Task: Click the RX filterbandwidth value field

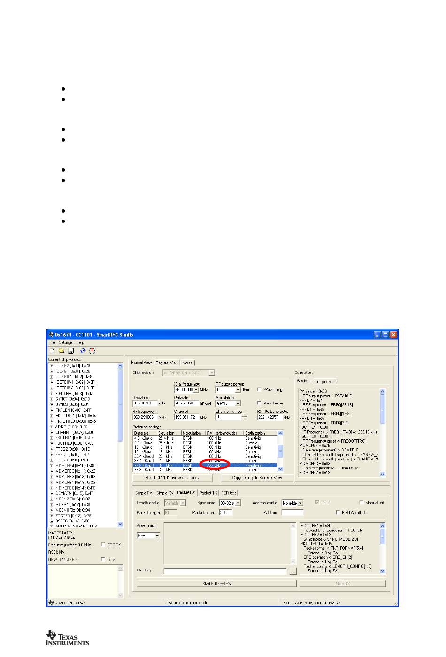Action: [x=269, y=417]
